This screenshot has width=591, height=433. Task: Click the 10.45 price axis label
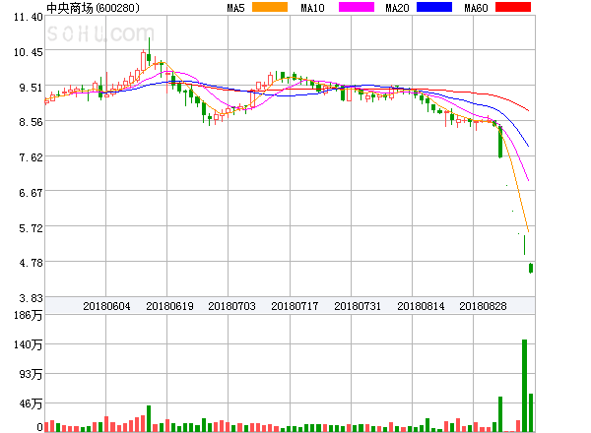[29, 52]
